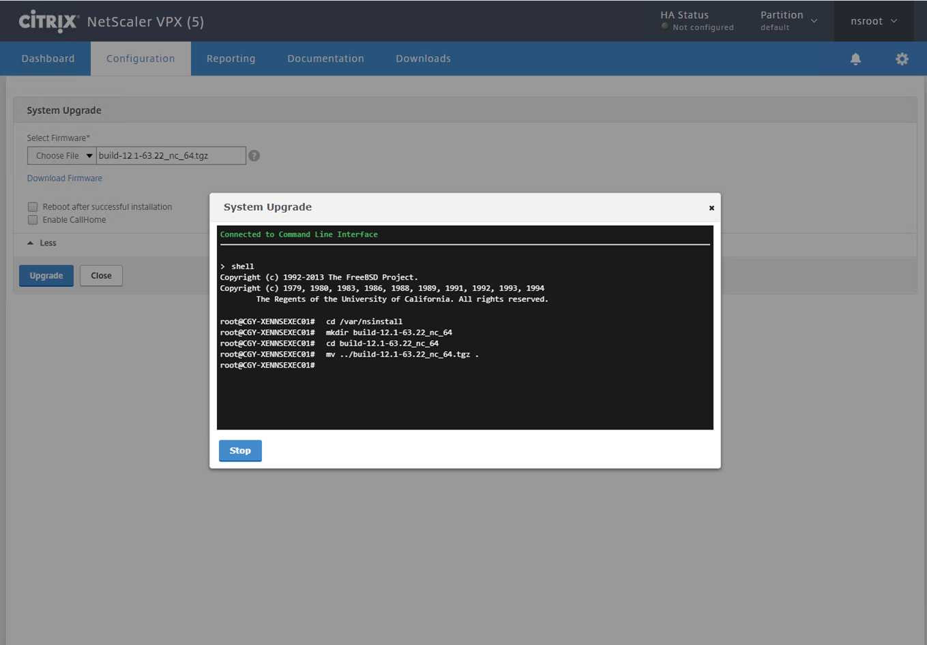Click the 'NetScaler VPX (5)' header title

tap(145, 22)
